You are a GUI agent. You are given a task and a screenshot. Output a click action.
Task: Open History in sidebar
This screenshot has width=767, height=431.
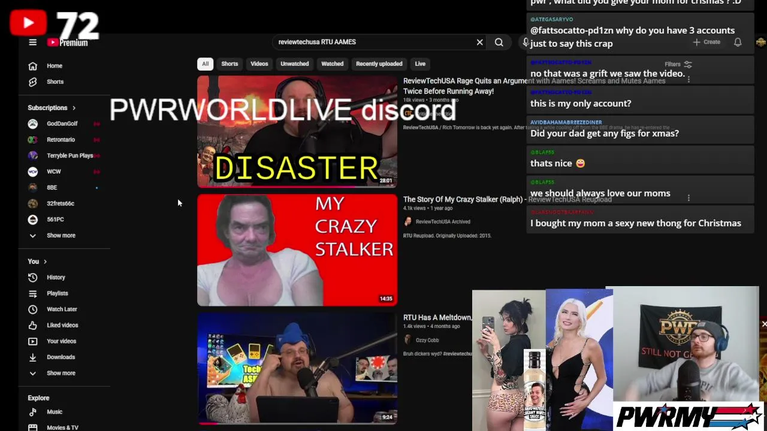click(x=56, y=277)
